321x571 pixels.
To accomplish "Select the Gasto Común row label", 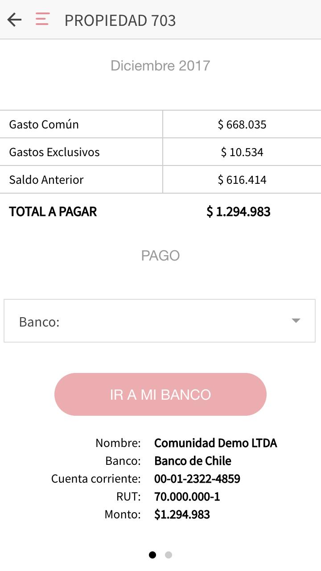I will 44,124.
